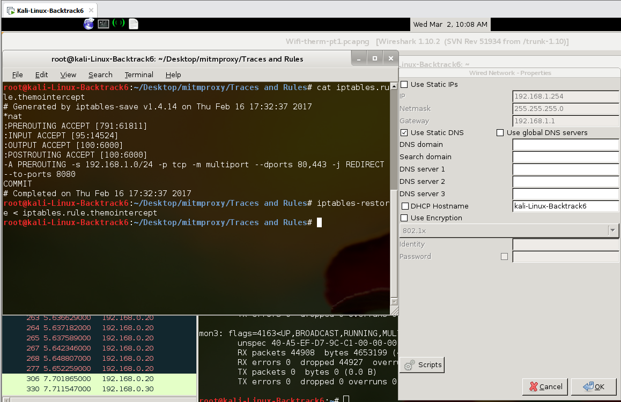This screenshot has width=621, height=402.
Task: Toggle the password visibility checkbox
Action: point(504,256)
